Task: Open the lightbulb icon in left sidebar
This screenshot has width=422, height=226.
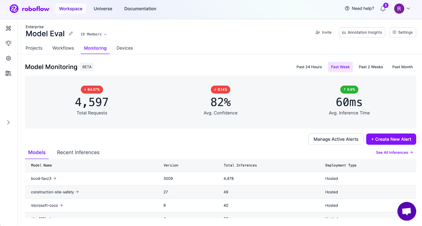Action: tap(8, 43)
